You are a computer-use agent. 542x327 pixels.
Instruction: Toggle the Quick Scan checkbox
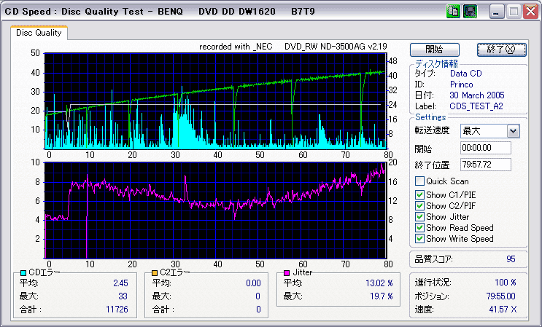click(x=419, y=181)
